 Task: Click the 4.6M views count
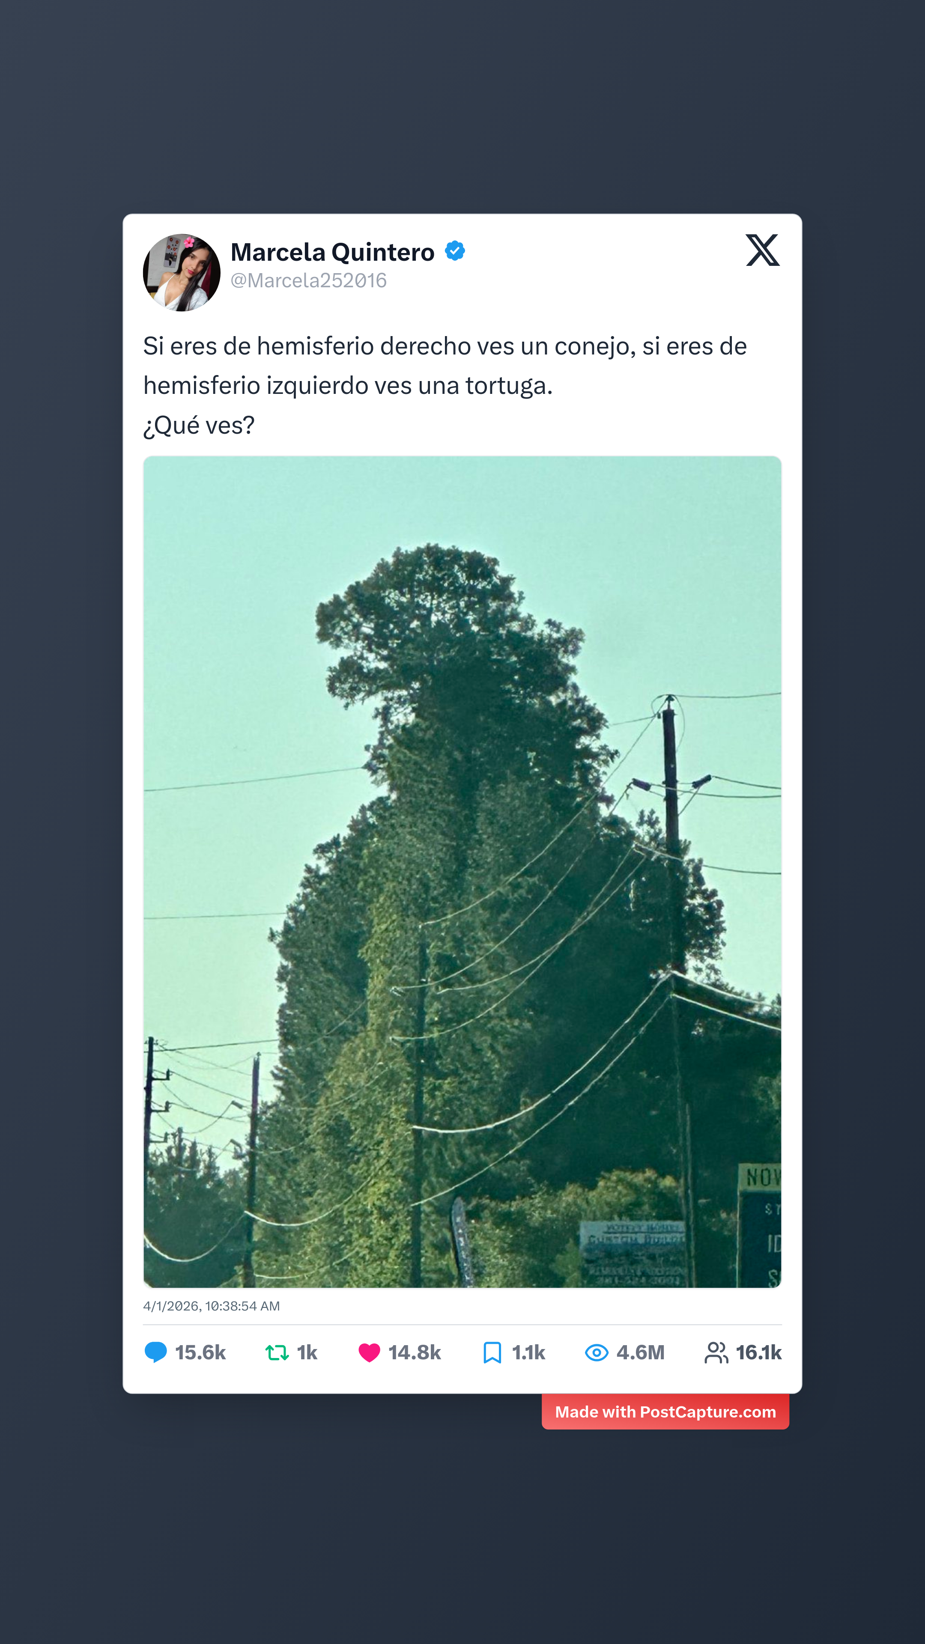[x=640, y=1352]
